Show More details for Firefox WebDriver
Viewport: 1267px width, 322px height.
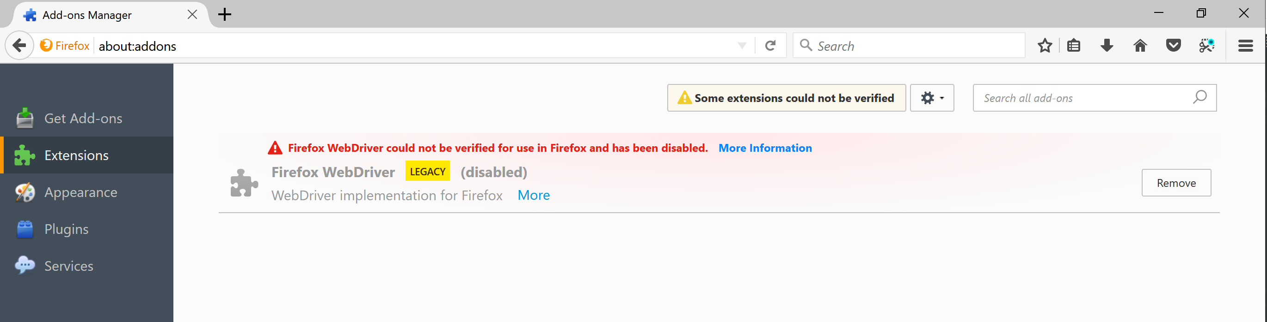coord(533,195)
